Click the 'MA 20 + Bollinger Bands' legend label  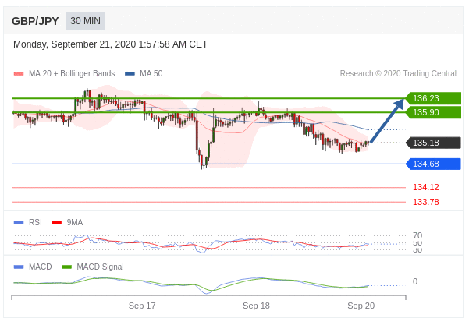(72, 73)
